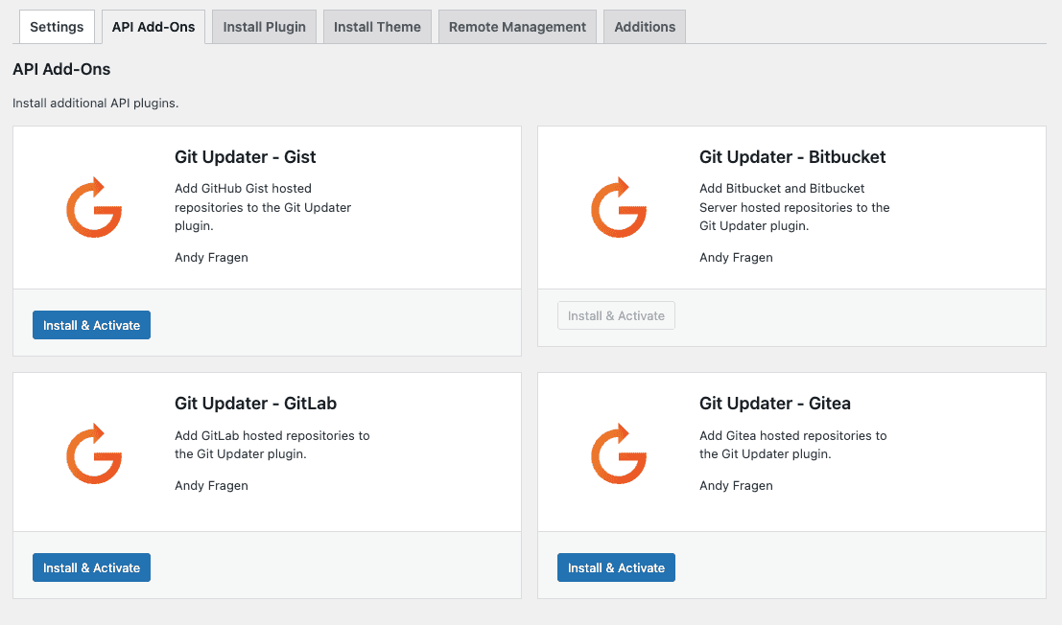Install and activate the Gitea add-on
Screen dimensions: 1062x625
tap(616, 567)
